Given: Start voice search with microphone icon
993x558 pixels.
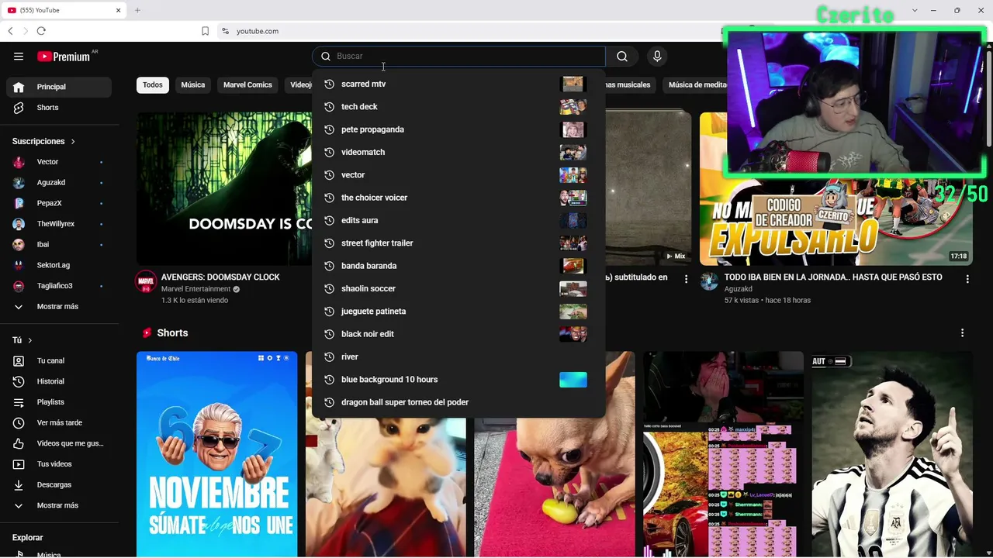Looking at the screenshot, I should pyautogui.click(x=657, y=56).
